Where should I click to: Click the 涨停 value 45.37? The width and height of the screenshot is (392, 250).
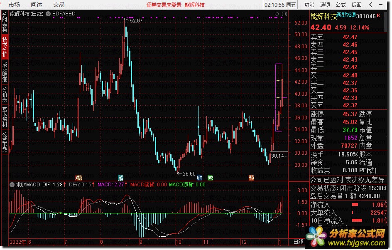coord(350,114)
